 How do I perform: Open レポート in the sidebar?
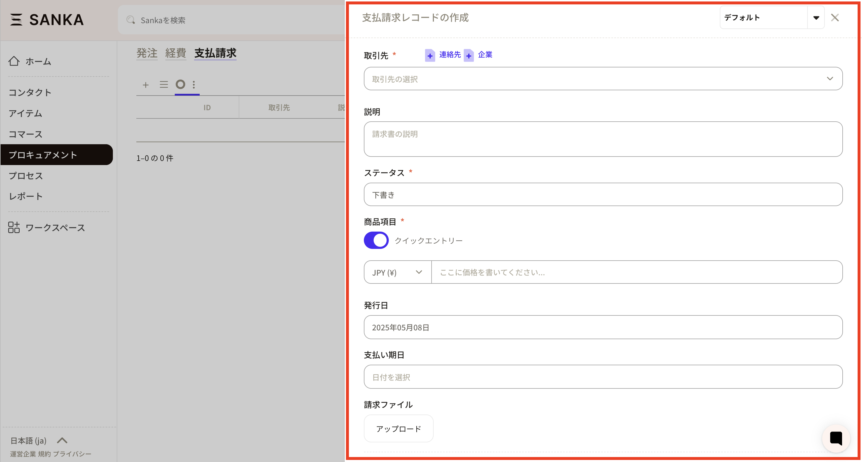coord(26,196)
